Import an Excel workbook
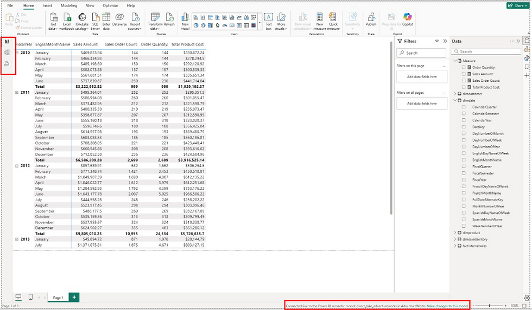 [x=66, y=22]
